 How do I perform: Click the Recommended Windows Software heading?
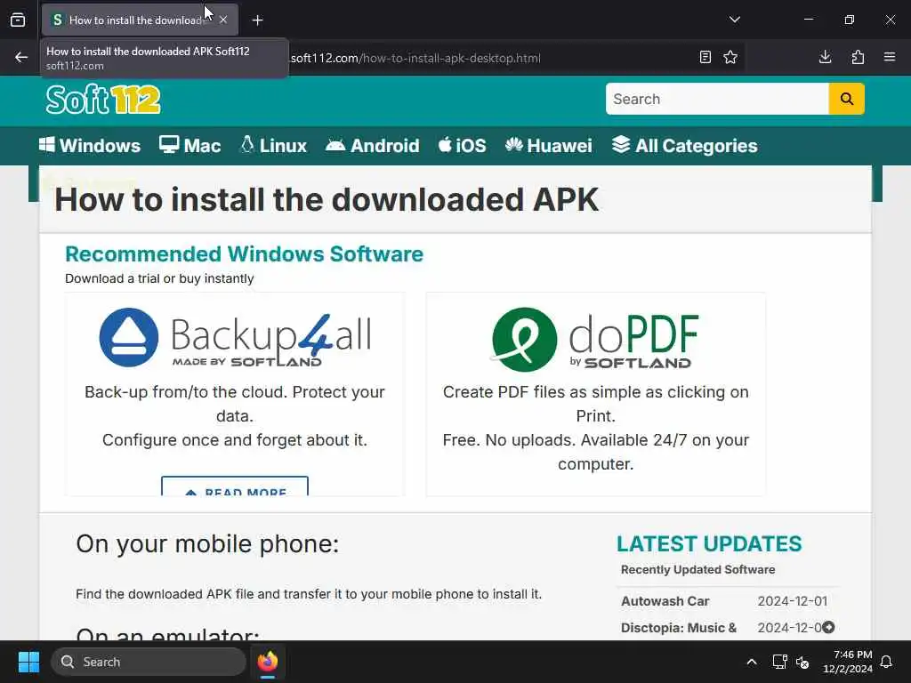[x=244, y=253]
